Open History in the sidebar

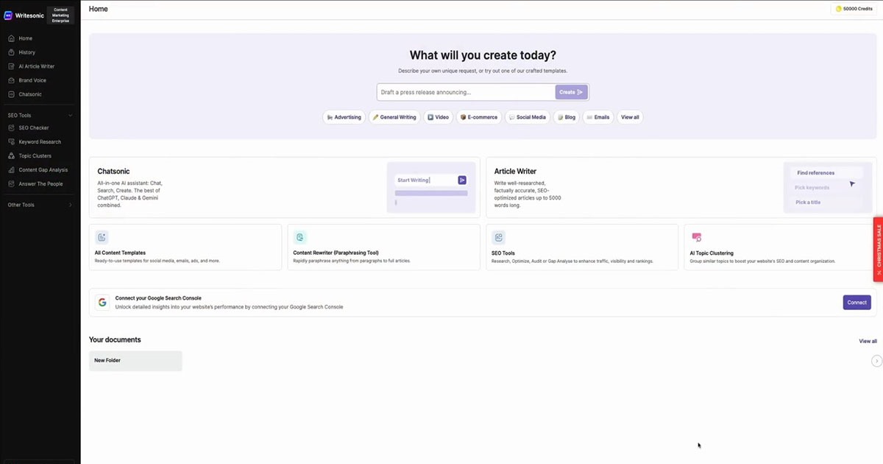[x=26, y=52]
